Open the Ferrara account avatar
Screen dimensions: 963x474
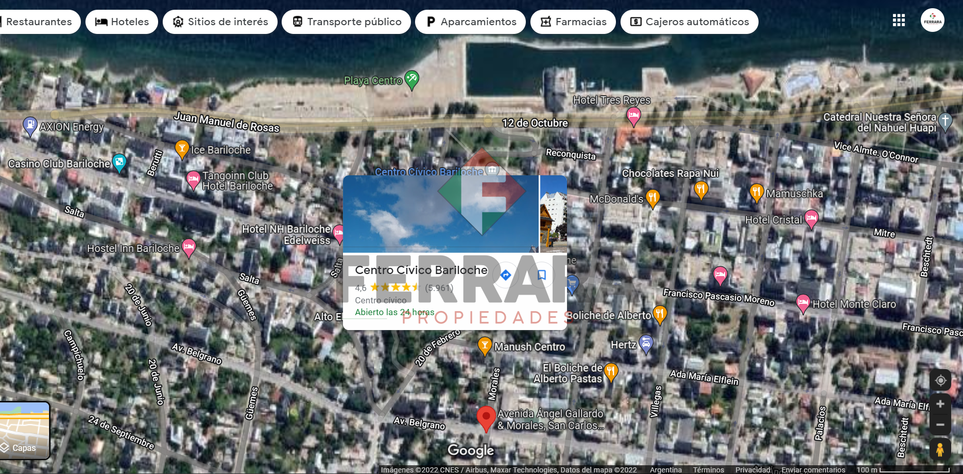click(x=933, y=21)
